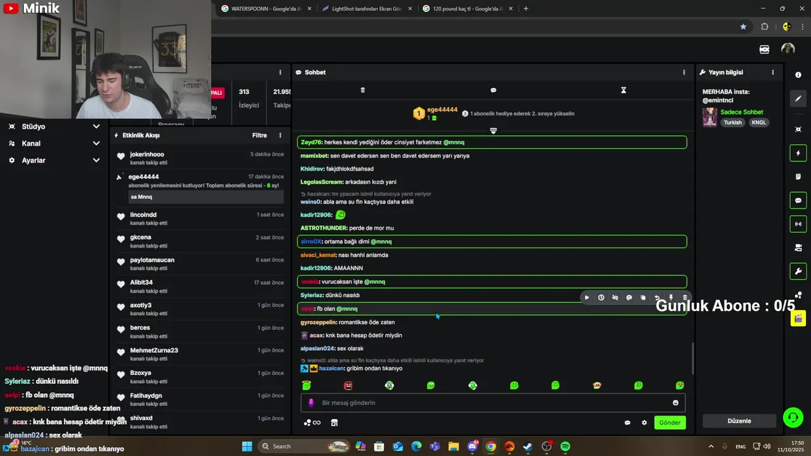811x456 pixels.
Task: Toggle the wrench stream info sidebar icon
Action: click(798, 272)
